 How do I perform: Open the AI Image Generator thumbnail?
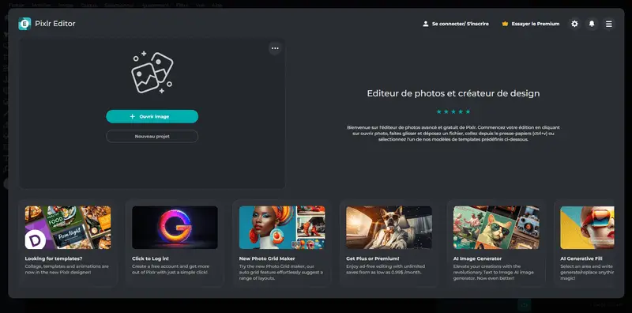(496, 228)
